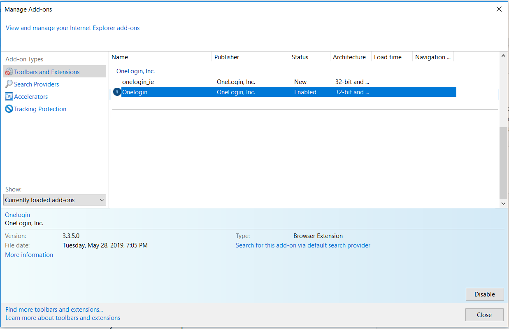This screenshot has width=509, height=329.
Task: Click the Browser Extension type value
Action: pos(318,236)
